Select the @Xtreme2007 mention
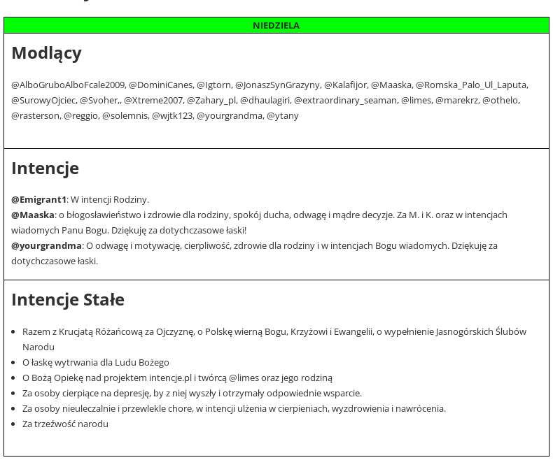The width and height of the screenshot is (553, 460). (153, 101)
